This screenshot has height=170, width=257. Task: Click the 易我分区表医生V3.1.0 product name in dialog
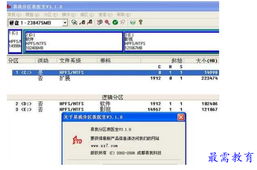click(x=111, y=130)
